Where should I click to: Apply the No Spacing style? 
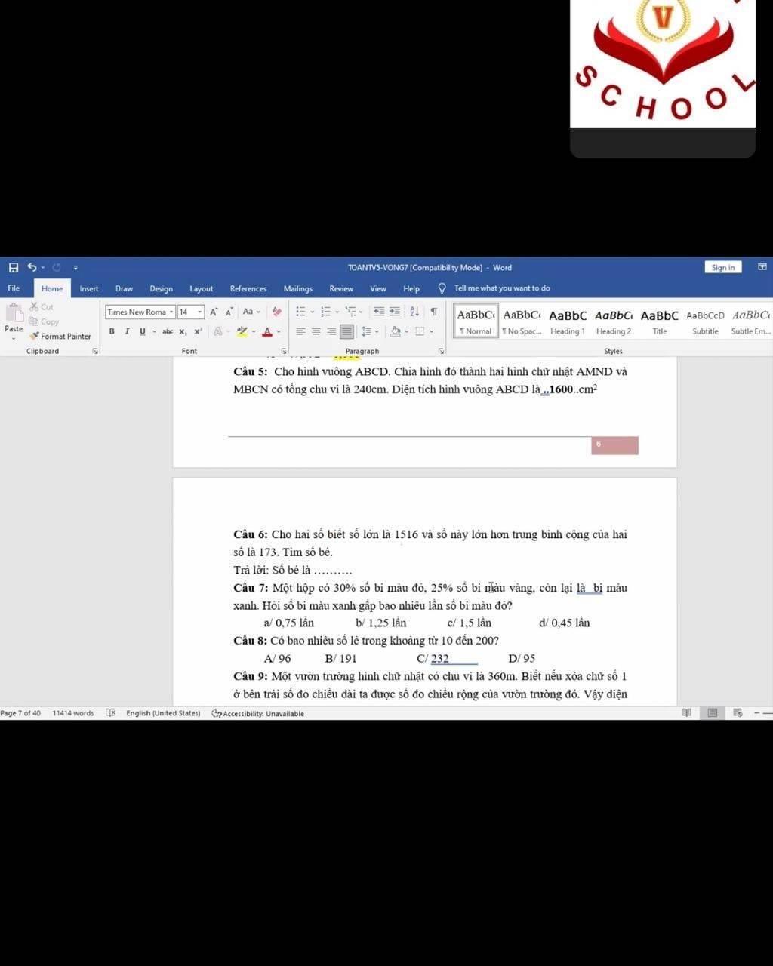tap(522, 321)
